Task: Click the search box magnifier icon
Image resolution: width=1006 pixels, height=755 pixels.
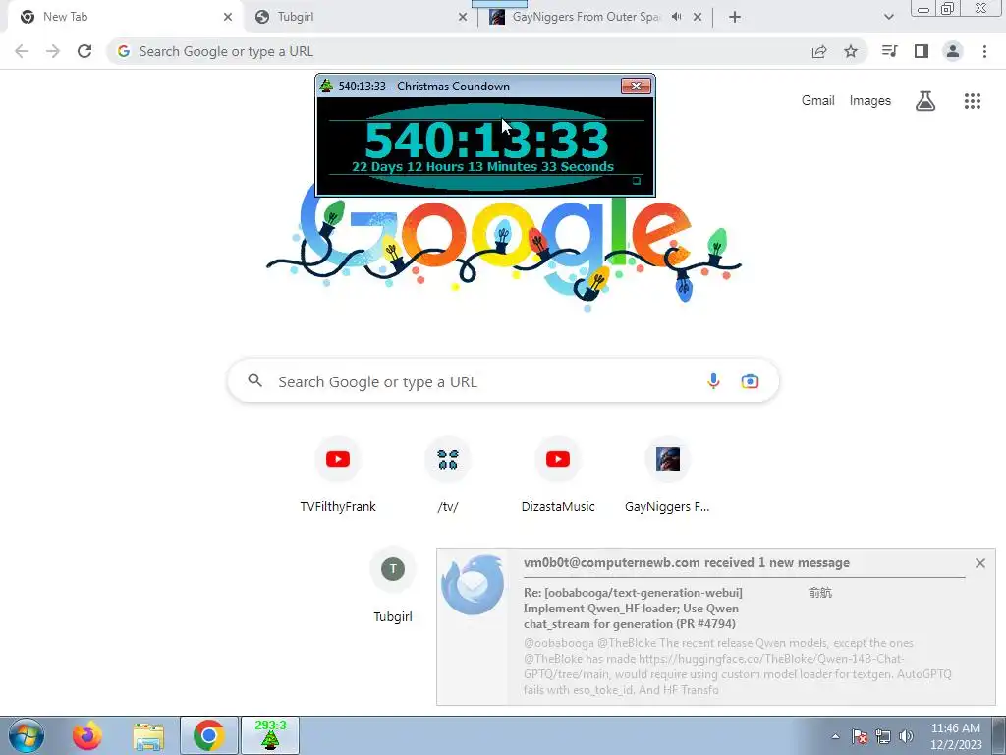Action: tap(254, 380)
